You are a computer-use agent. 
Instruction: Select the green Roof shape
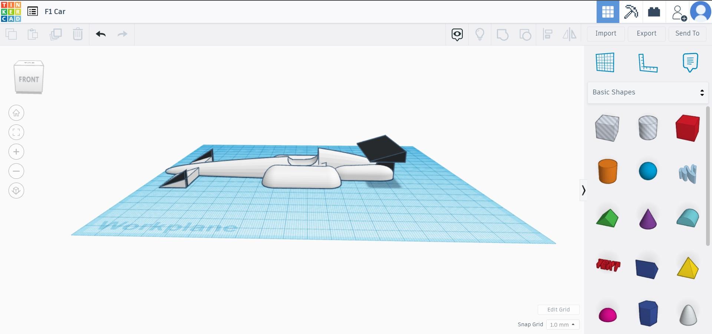tap(607, 218)
